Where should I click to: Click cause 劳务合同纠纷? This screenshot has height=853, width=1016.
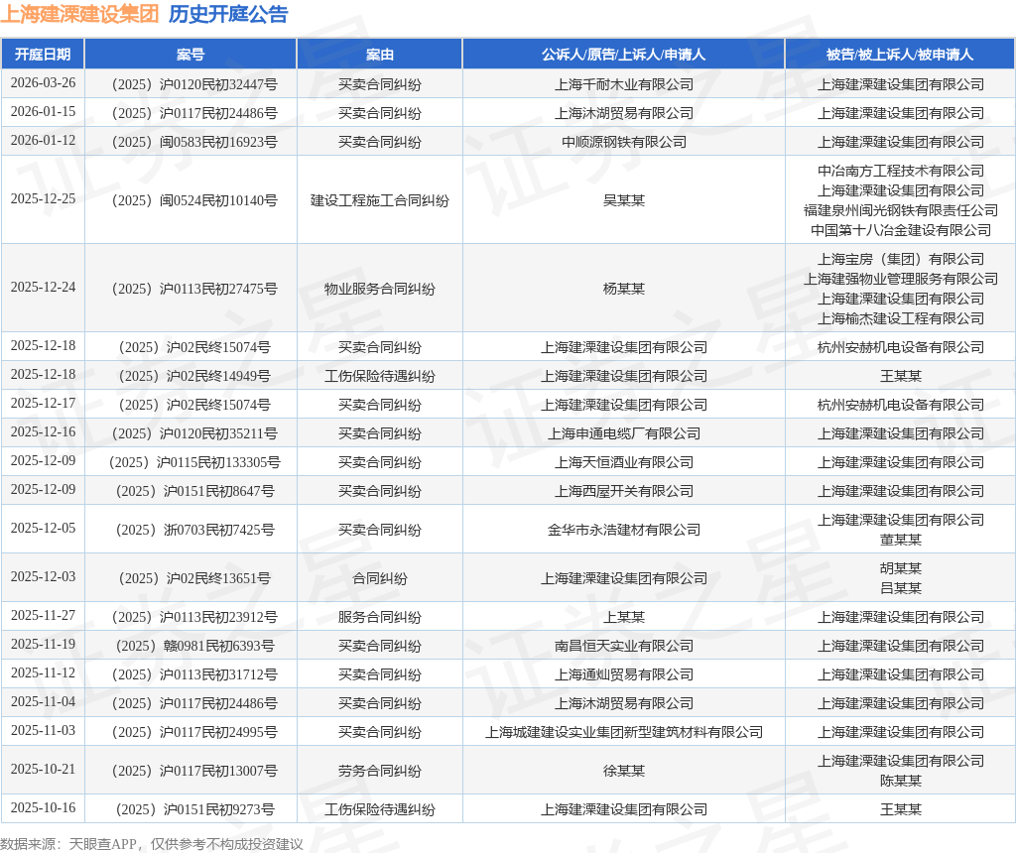380,771
